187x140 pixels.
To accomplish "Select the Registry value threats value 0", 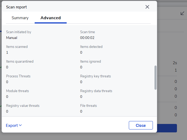I will (x=7, y=111).
